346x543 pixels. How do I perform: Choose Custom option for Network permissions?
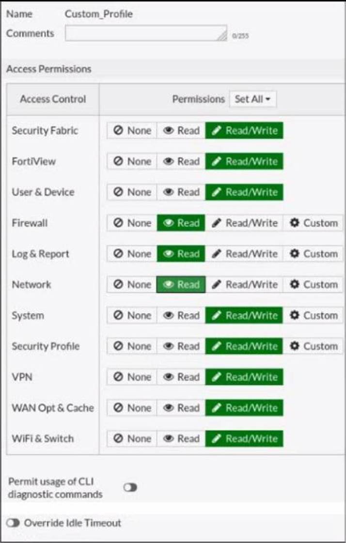313,285
